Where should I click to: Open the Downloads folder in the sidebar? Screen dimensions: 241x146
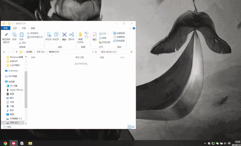pos(10,106)
